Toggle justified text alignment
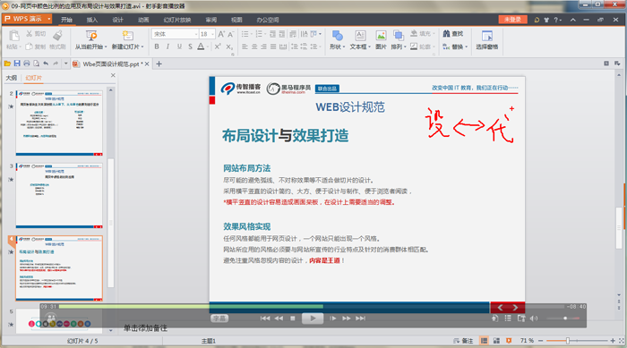627x348 pixels. [273, 47]
